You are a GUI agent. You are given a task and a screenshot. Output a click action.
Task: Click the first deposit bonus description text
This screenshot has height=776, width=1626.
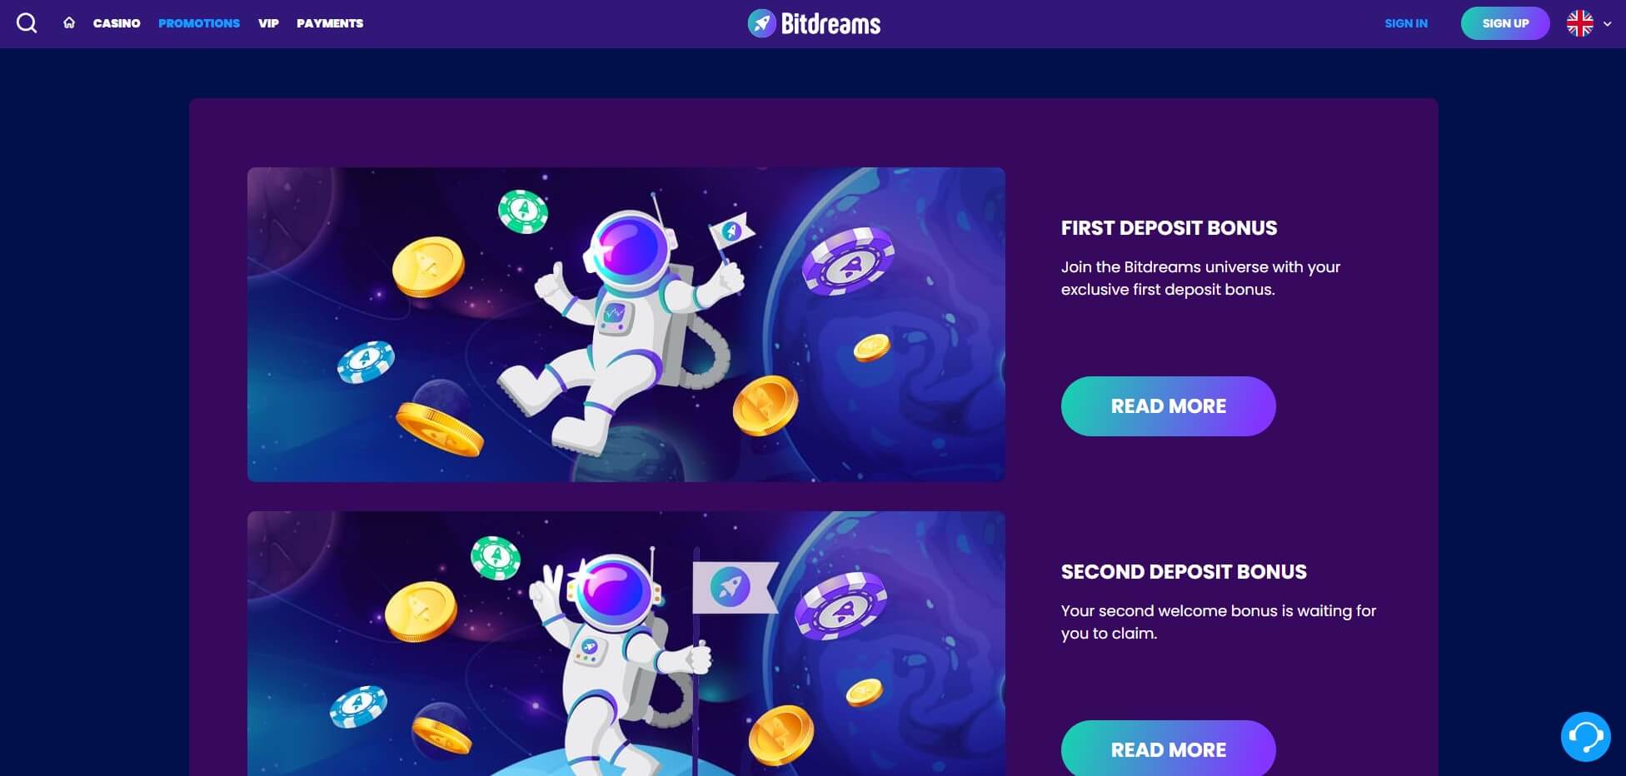tap(1200, 278)
